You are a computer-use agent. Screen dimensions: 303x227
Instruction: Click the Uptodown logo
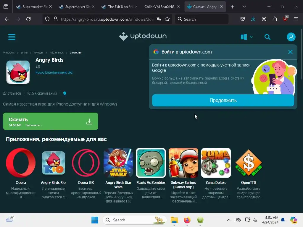click(x=143, y=36)
